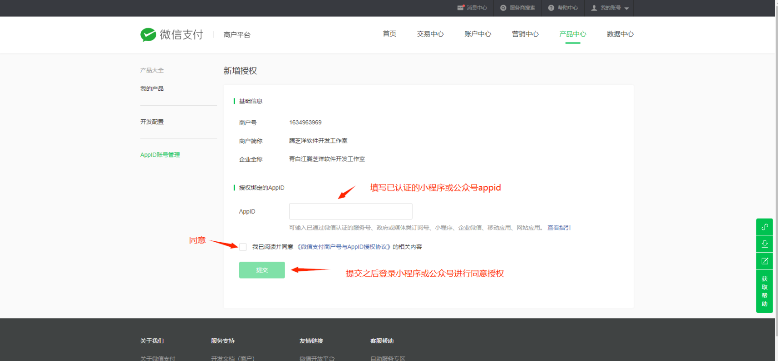Viewport: 778px width, 361px height.
Task: Check the 我已阅读并同意 agreement checkbox
Action: coord(243,247)
